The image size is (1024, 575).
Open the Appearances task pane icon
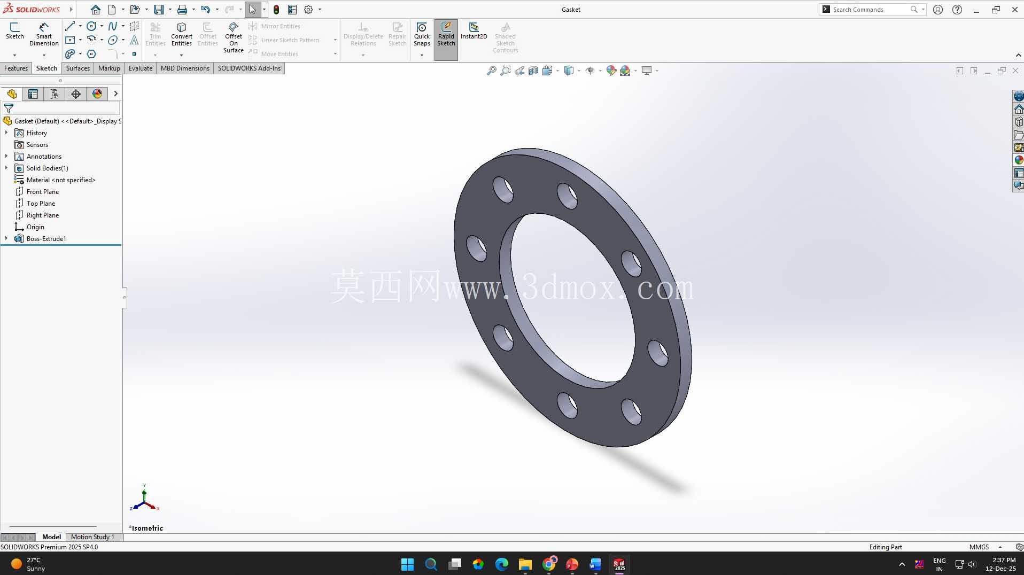tap(1019, 160)
